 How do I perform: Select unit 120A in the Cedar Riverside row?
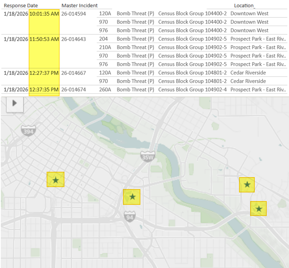105,73
